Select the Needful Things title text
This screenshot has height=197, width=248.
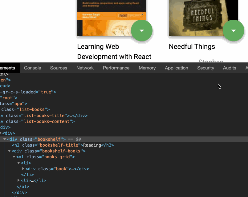point(192,46)
